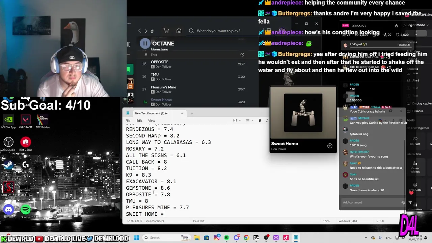
Task: Pause the OCTANE album in Spotify
Action: [145, 43]
